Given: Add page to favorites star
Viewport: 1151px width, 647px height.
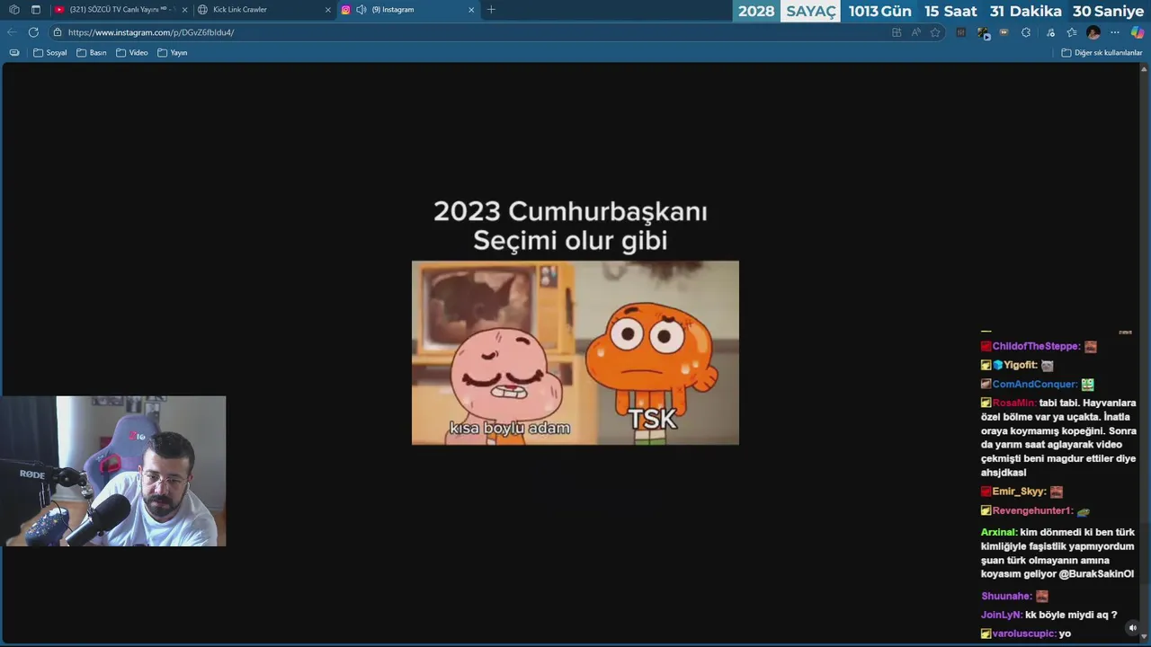Looking at the screenshot, I should (x=935, y=32).
